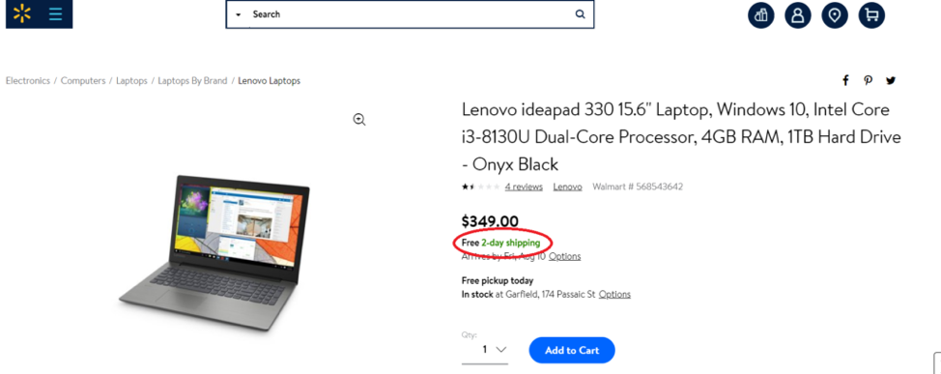Open the Qty quantity dropdown
This screenshot has height=374, width=941.
click(485, 350)
